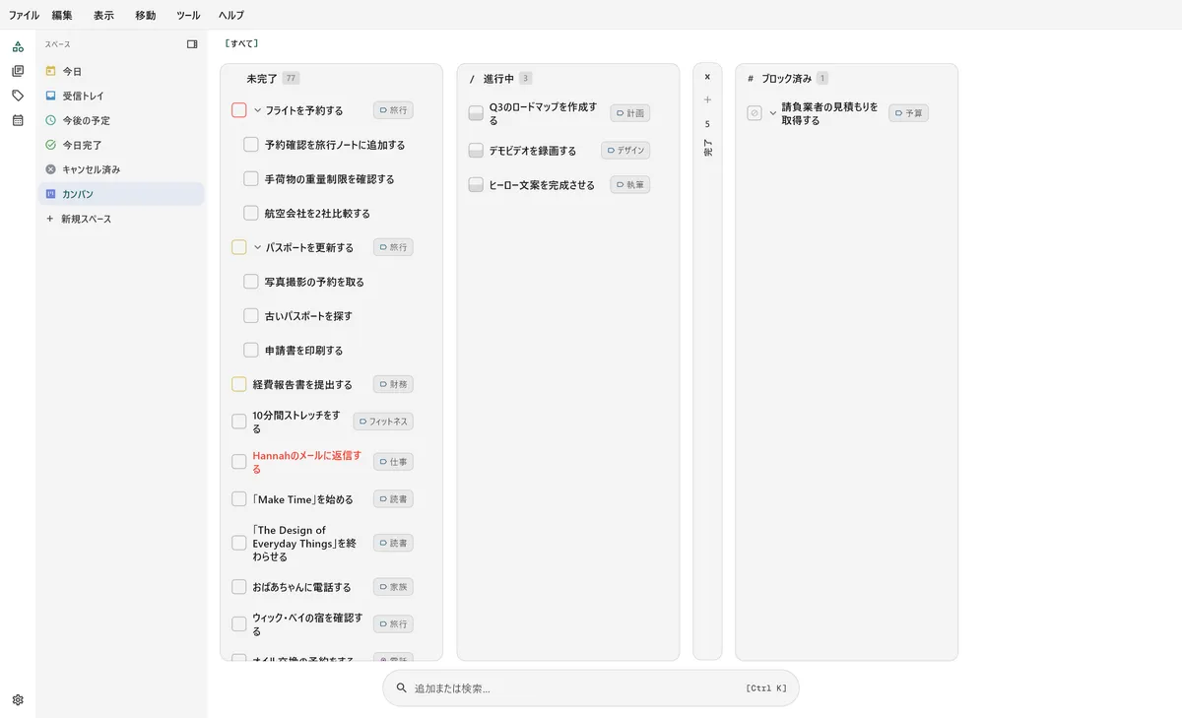
Task: Collapse フライトを予約する subtasks chevron
Action: 258,110
